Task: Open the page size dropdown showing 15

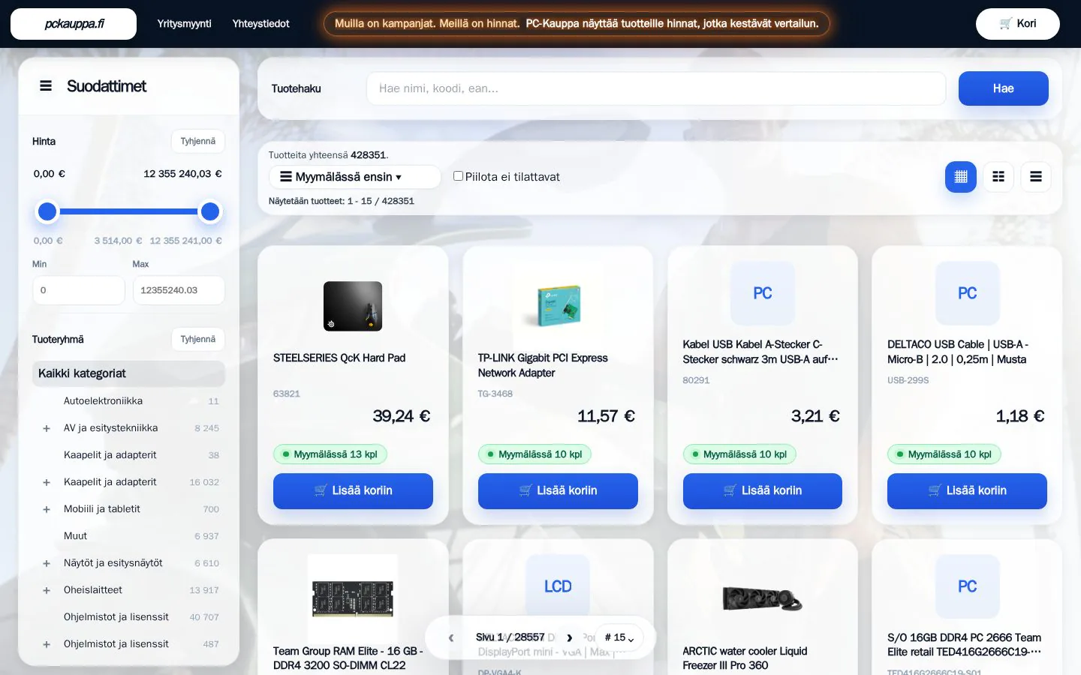Action: point(619,637)
